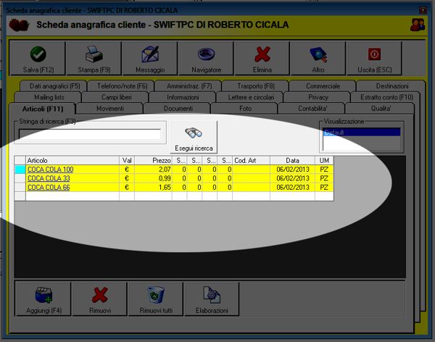The height and width of the screenshot is (342, 435).
Task: Open the COCA COLA 33 article link
Action: (x=49, y=178)
